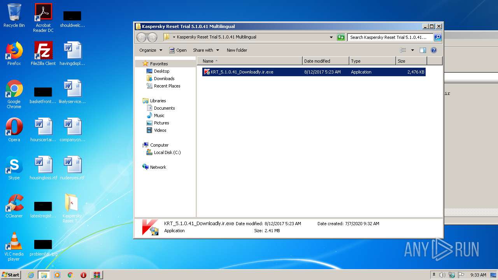
Task: Open the view options dropdown arrow
Action: pos(412,50)
